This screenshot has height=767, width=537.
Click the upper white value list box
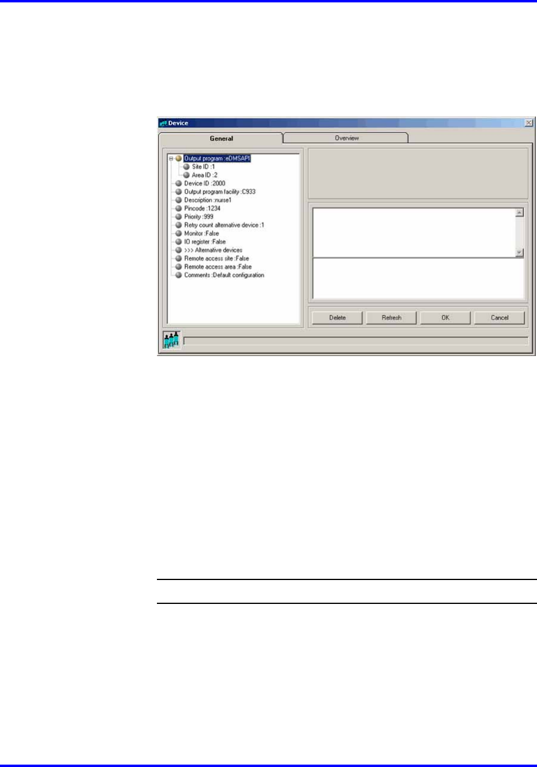point(413,232)
